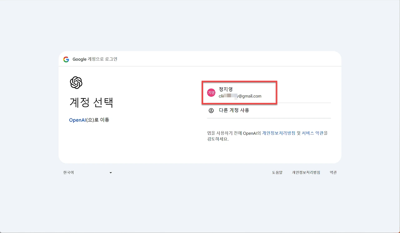Image resolution: width=400 pixels, height=233 pixels.
Task: Click the OpenAI logo icon
Action: 76,83
